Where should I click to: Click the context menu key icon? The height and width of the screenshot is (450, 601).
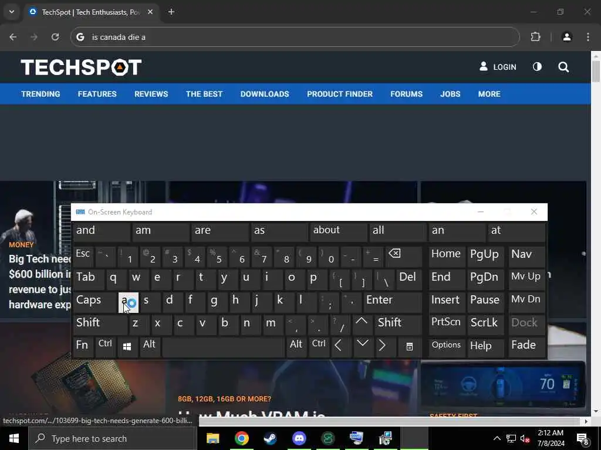coord(409,347)
